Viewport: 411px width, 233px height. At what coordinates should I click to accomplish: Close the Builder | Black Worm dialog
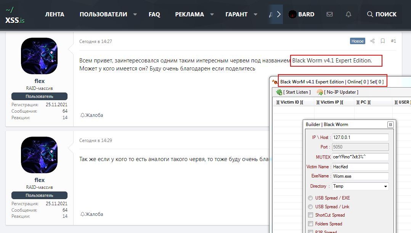(x=390, y=124)
